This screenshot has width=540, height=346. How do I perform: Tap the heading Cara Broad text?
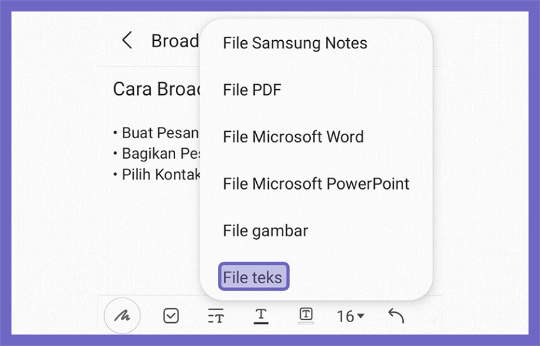(x=157, y=89)
